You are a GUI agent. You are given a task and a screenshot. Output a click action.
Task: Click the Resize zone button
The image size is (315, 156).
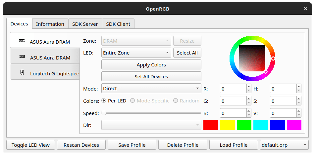187,41
